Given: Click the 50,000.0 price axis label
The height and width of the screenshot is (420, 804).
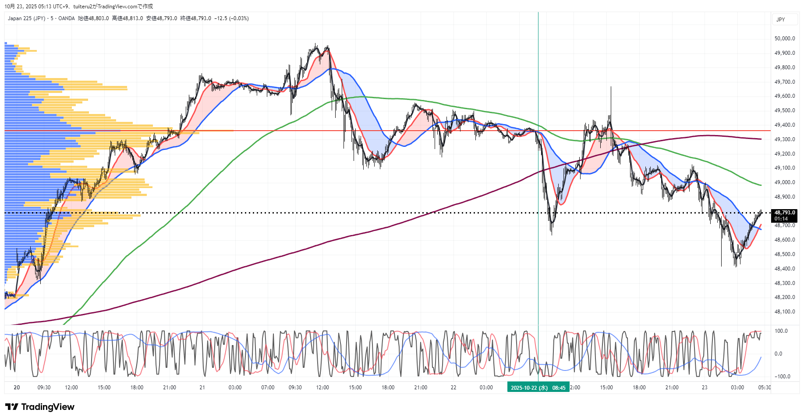Looking at the screenshot, I should [784, 39].
